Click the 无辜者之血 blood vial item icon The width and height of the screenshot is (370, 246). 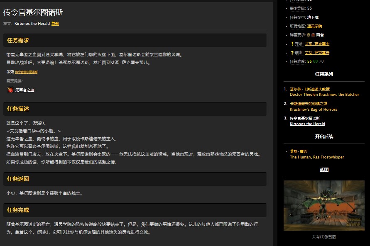coord(10,90)
